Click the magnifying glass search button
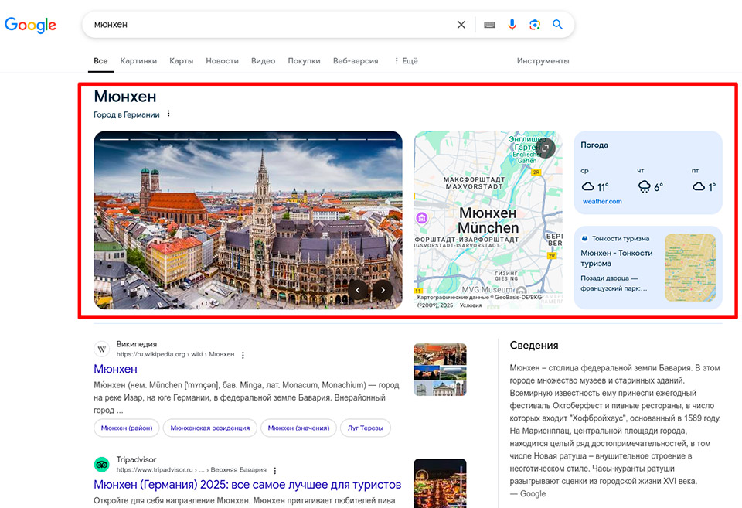 [x=557, y=24]
